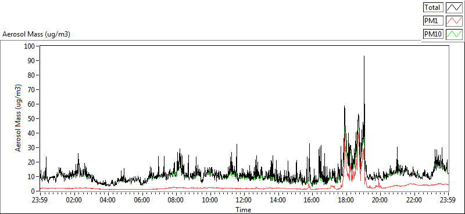Select the PM10 legend label
465x214 pixels.
(x=433, y=34)
